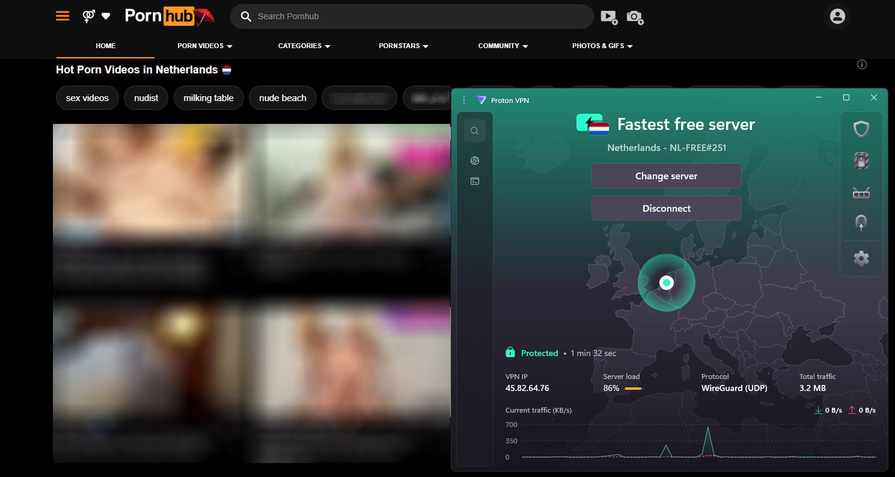Select the "3.2 MB" total traffic value

(813, 388)
